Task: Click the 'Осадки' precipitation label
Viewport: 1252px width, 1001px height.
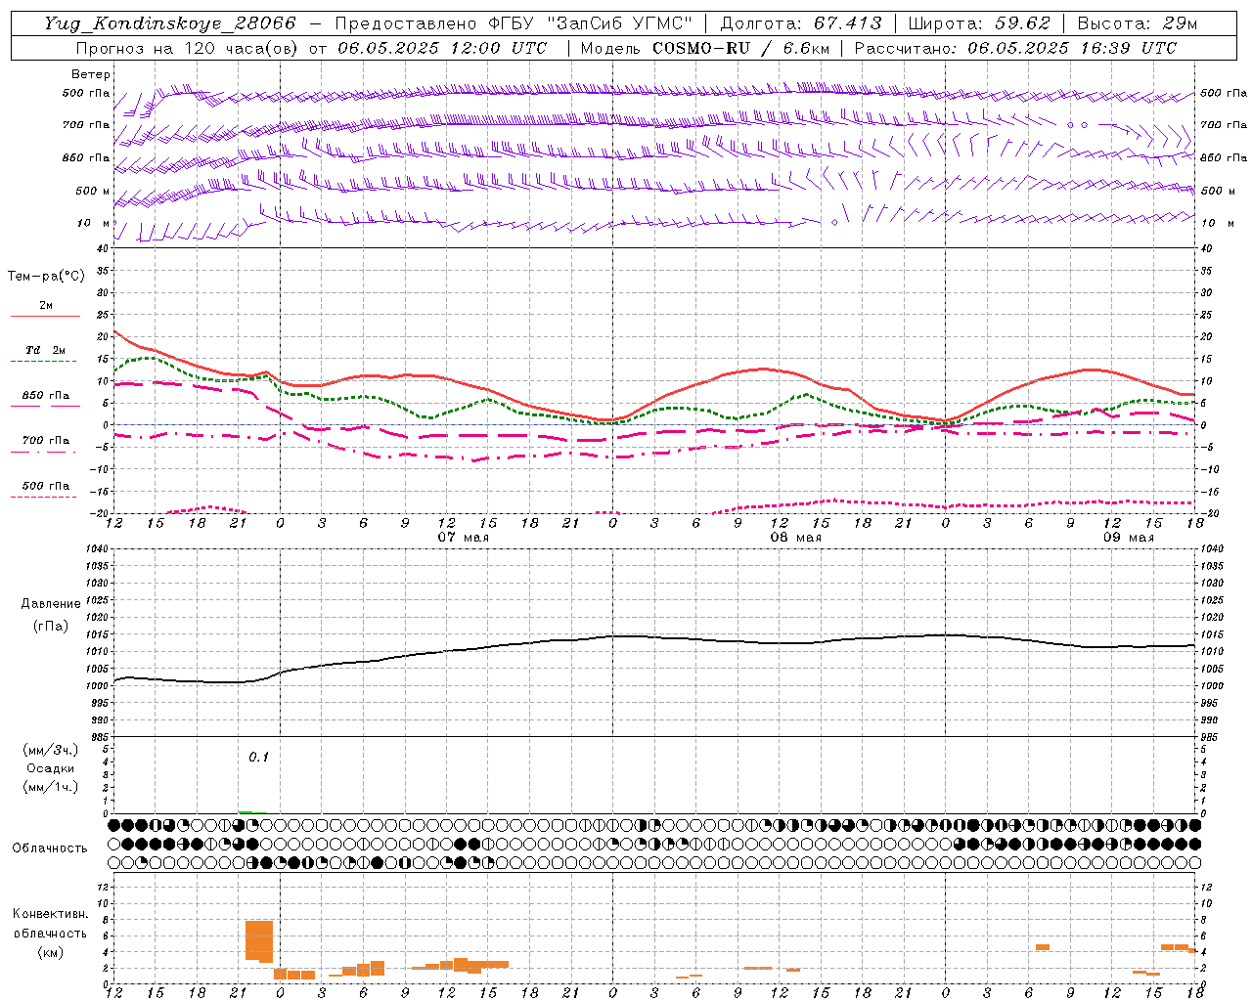Action: (51, 768)
